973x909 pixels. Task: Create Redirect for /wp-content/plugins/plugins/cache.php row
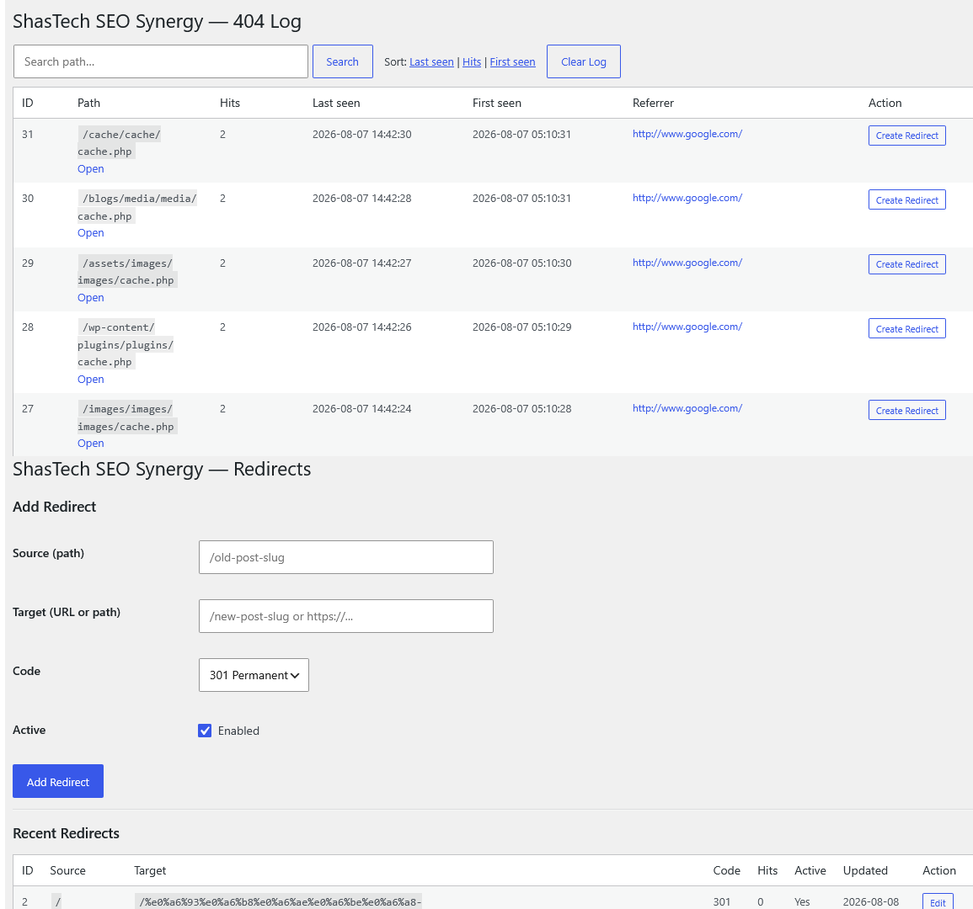(906, 328)
